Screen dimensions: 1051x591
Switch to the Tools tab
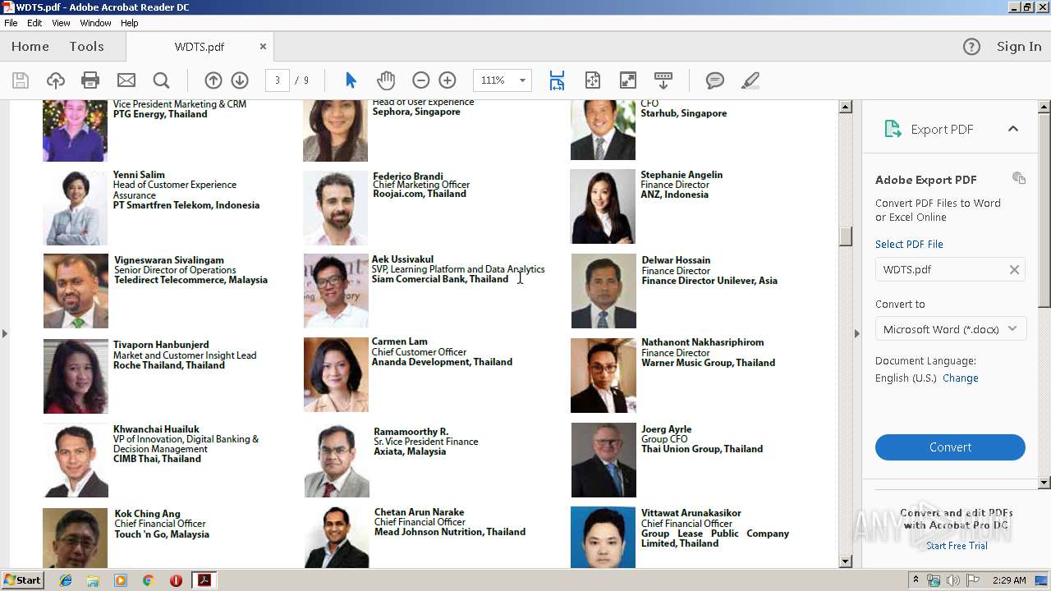coord(86,47)
